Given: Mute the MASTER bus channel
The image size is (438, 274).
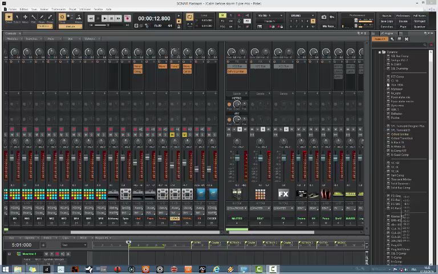Looking at the screenshot, I should (230, 130).
